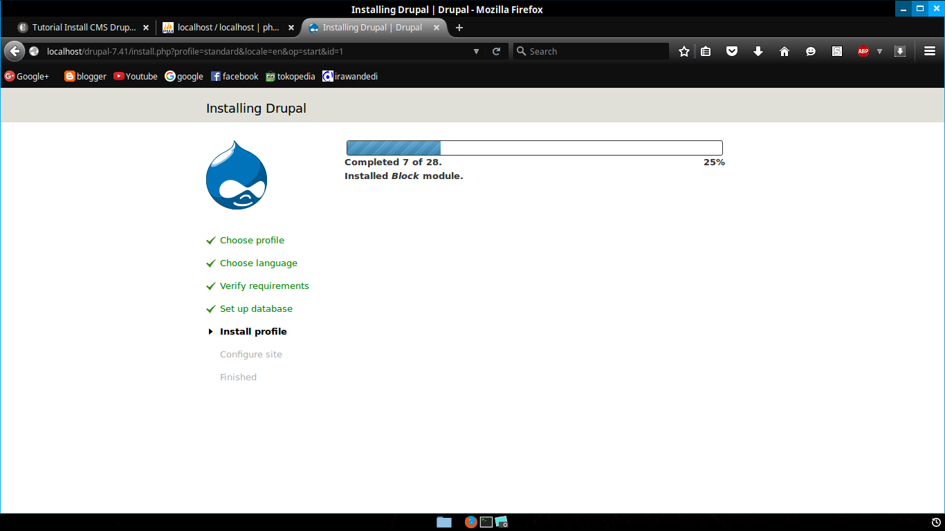Viewport: 945px width, 531px height.
Task: Toggle the bookmark star for this page
Action: pyautogui.click(x=683, y=50)
